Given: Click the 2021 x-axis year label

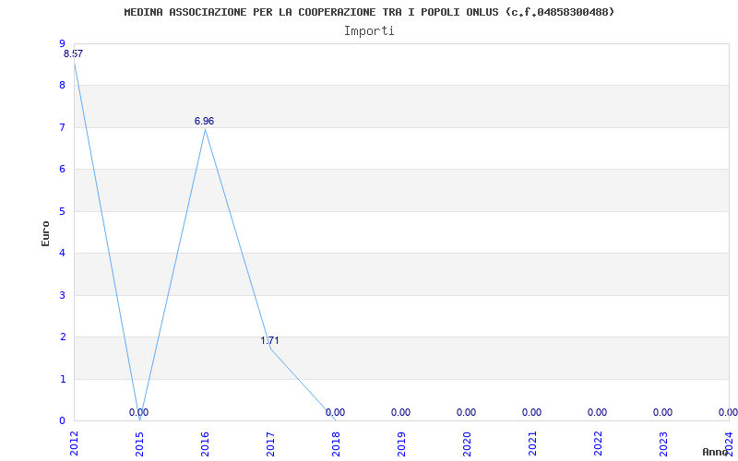Looking at the screenshot, I should point(532,443).
